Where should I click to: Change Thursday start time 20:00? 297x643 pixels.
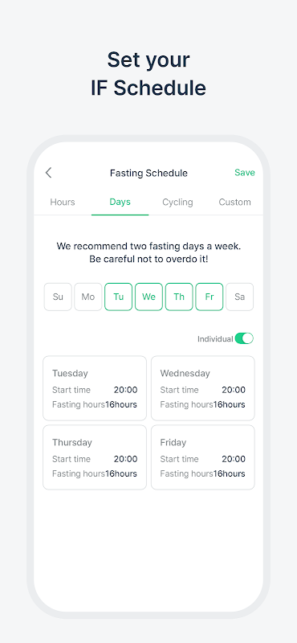(x=126, y=459)
